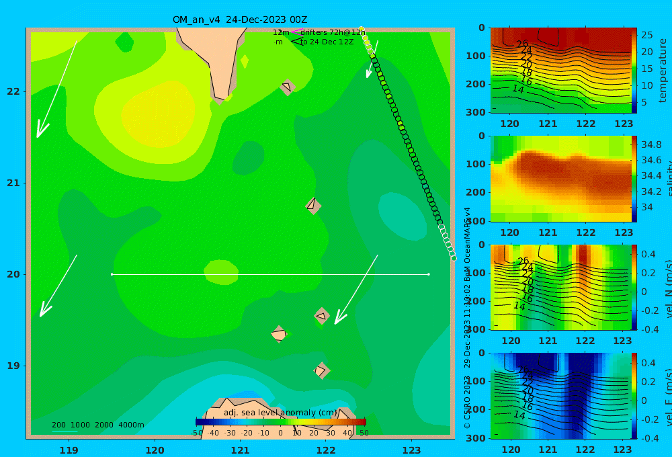Click the left endpoint of the transect line
The image size is (672, 457).
112,274
